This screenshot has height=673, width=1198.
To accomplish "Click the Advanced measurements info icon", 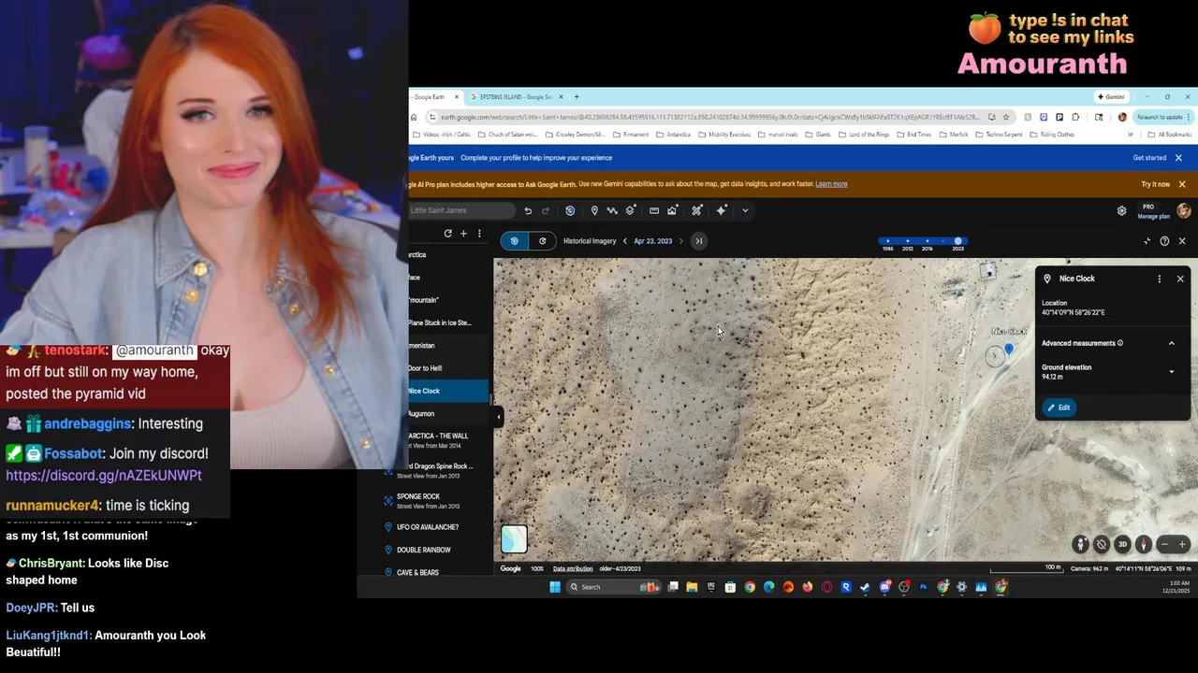I will tap(1120, 343).
